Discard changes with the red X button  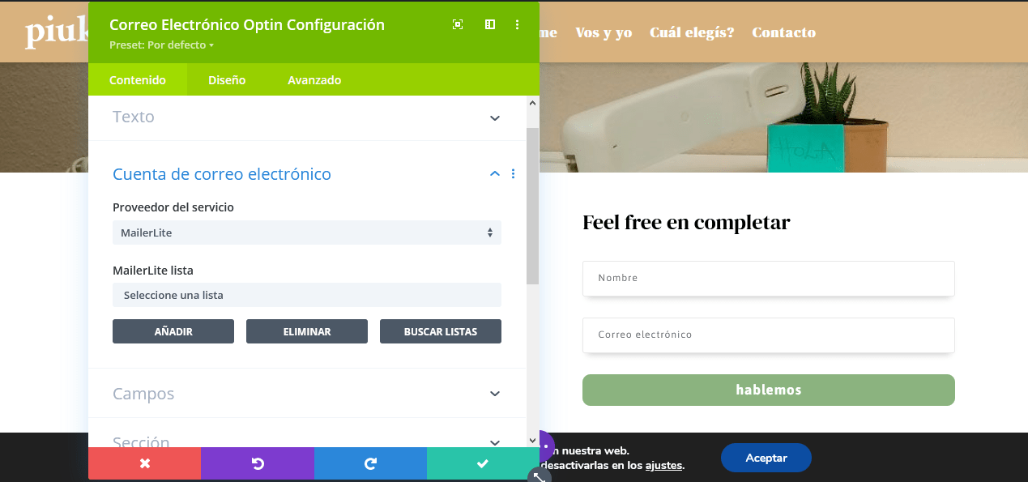pos(144,463)
